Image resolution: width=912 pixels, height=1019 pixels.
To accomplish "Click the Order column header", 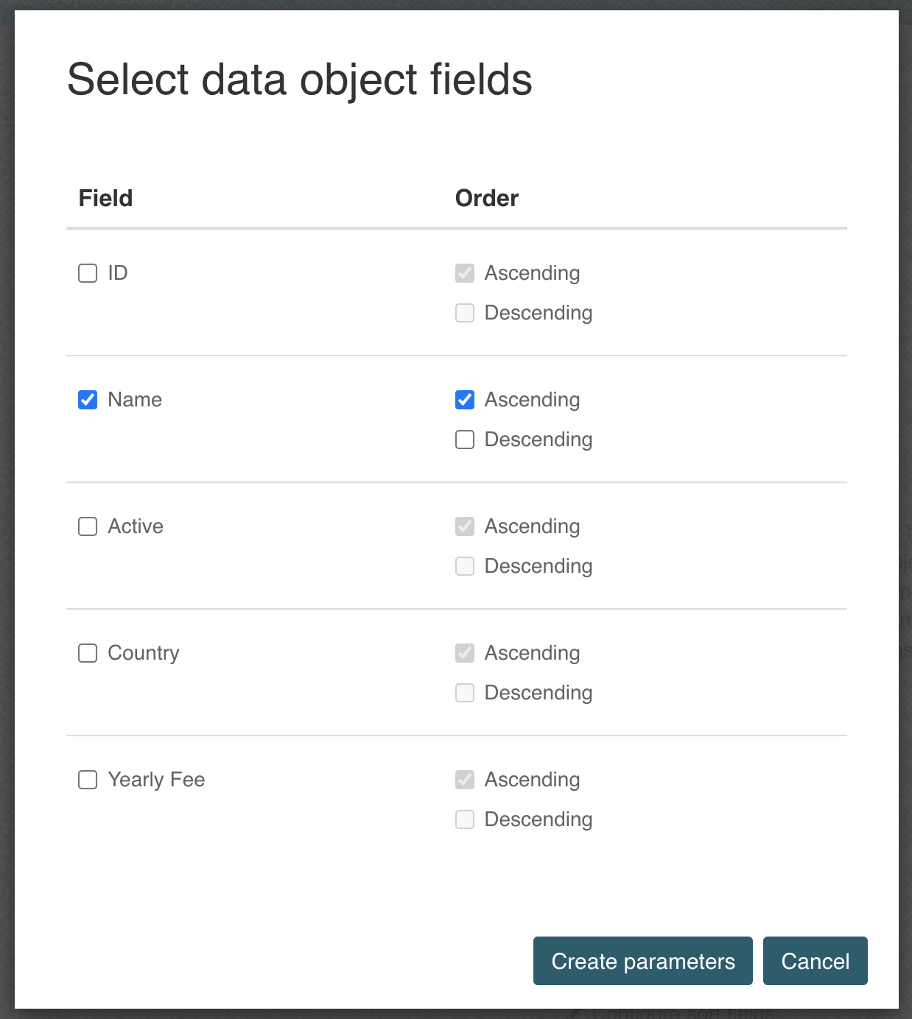I will point(486,197).
